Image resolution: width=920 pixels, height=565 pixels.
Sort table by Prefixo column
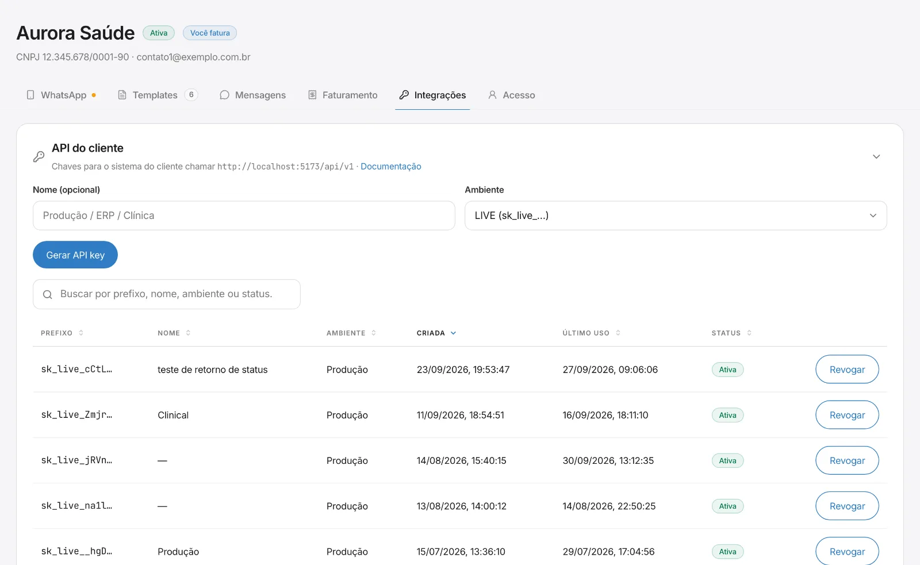62,333
